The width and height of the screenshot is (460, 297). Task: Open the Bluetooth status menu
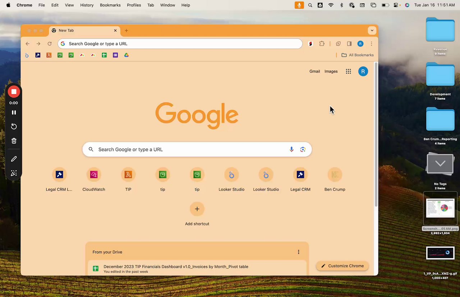pyautogui.click(x=341, y=5)
